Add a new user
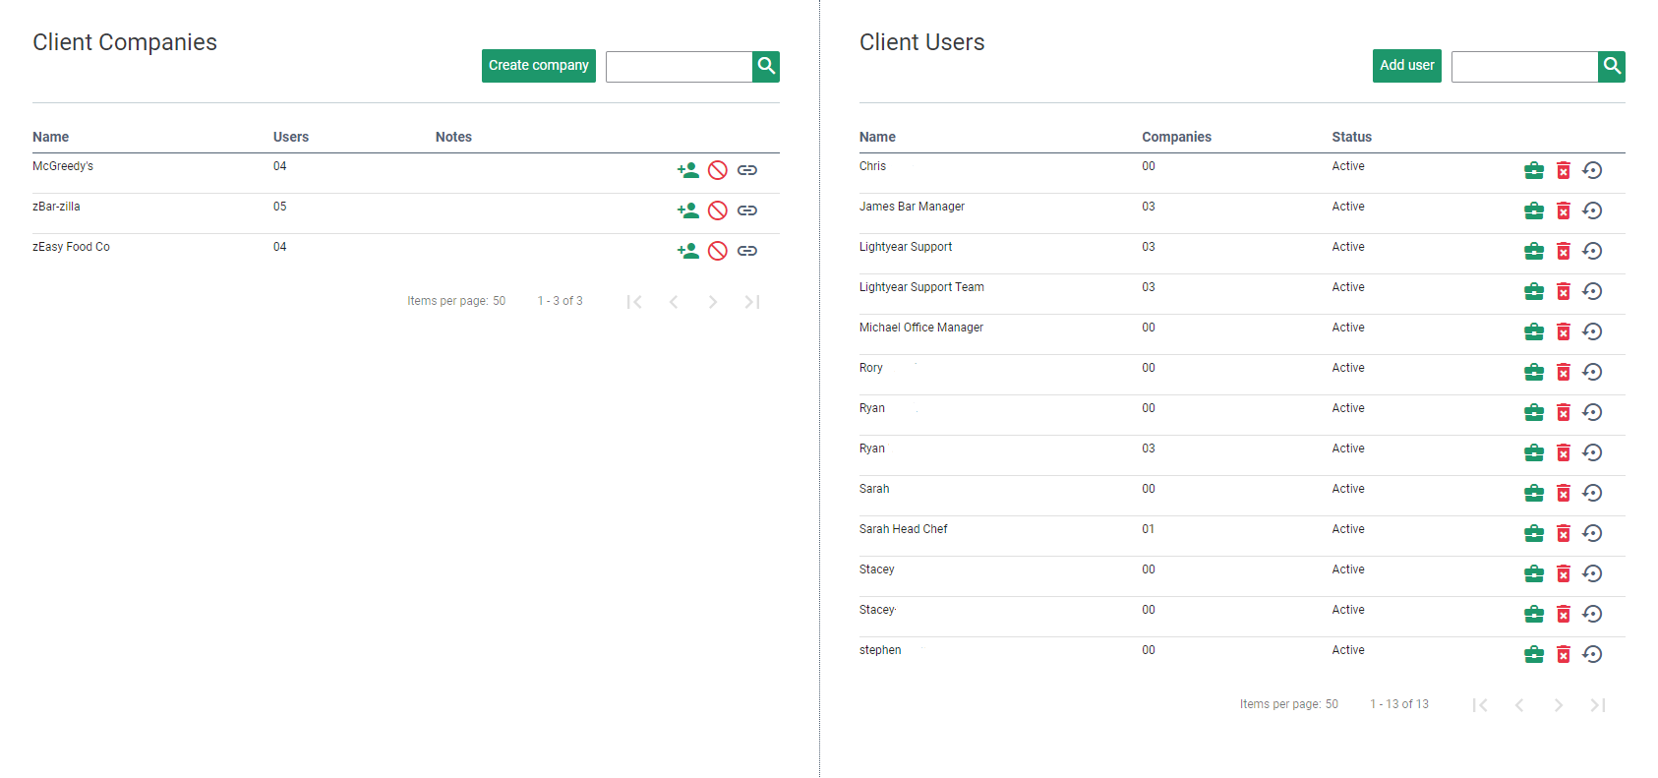Viewport: 1658px width, 778px height. point(1407,66)
